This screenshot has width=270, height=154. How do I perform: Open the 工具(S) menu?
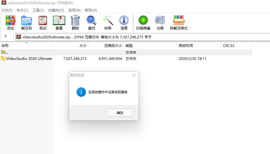[x=38, y=10]
